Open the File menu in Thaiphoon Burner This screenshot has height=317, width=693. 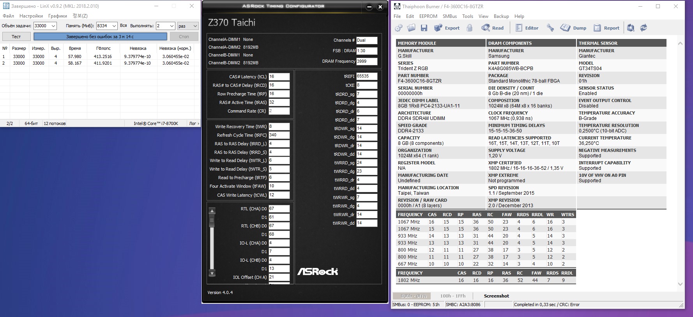pyautogui.click(x=397, y=16)
